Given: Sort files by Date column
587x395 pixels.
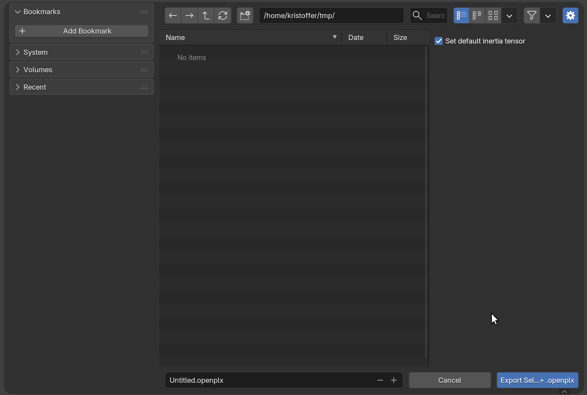Looking at the screenshot, I should coord(364,37).
